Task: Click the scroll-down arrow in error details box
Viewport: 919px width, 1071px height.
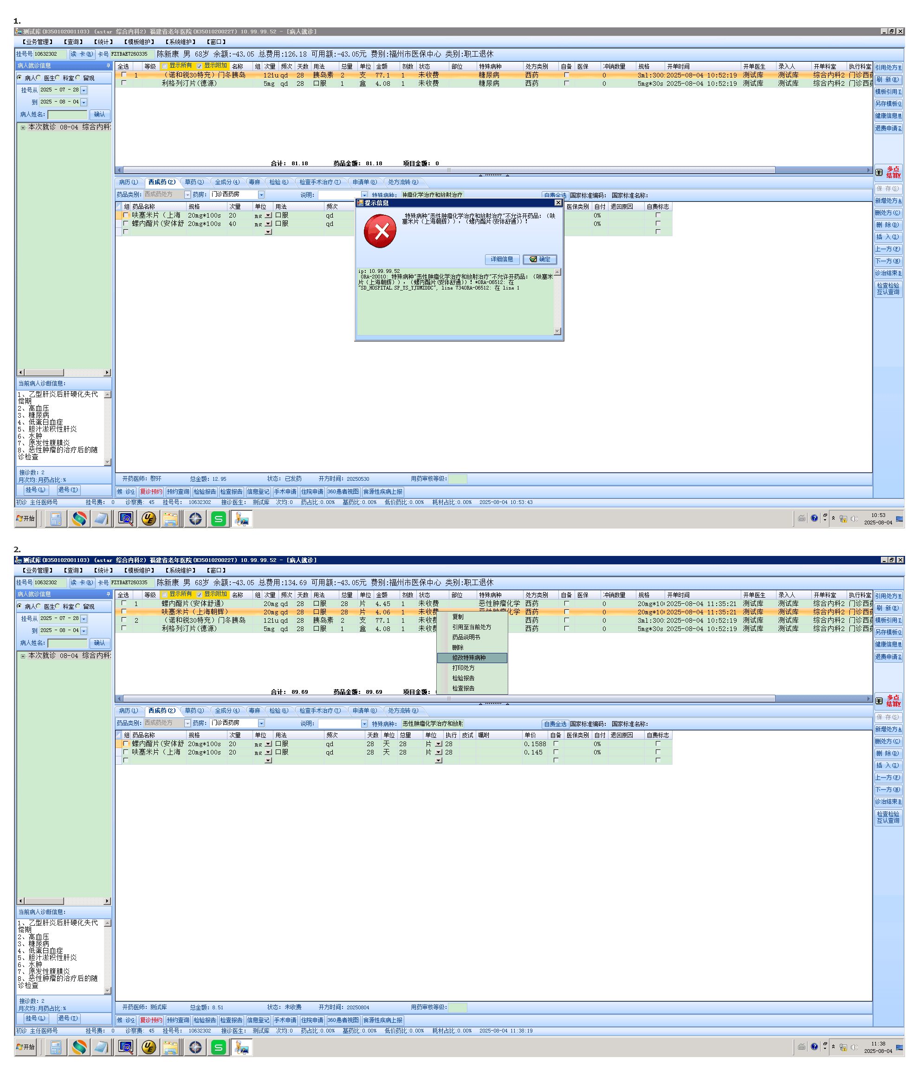Action: coord(557,331)
